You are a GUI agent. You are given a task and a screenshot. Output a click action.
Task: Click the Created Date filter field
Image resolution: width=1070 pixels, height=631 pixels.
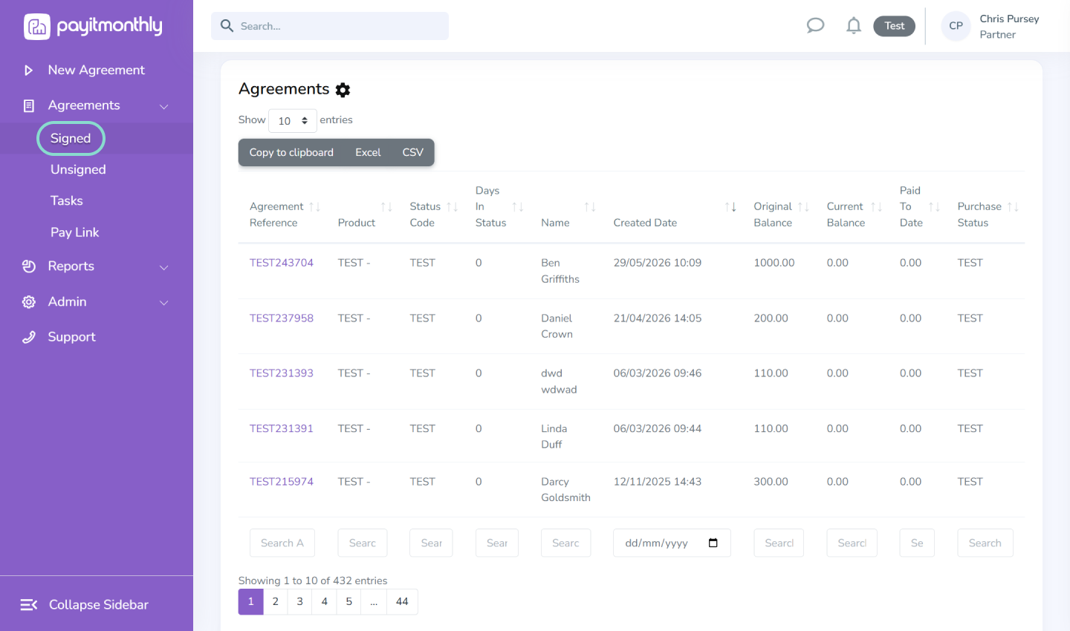click(672, 543)
